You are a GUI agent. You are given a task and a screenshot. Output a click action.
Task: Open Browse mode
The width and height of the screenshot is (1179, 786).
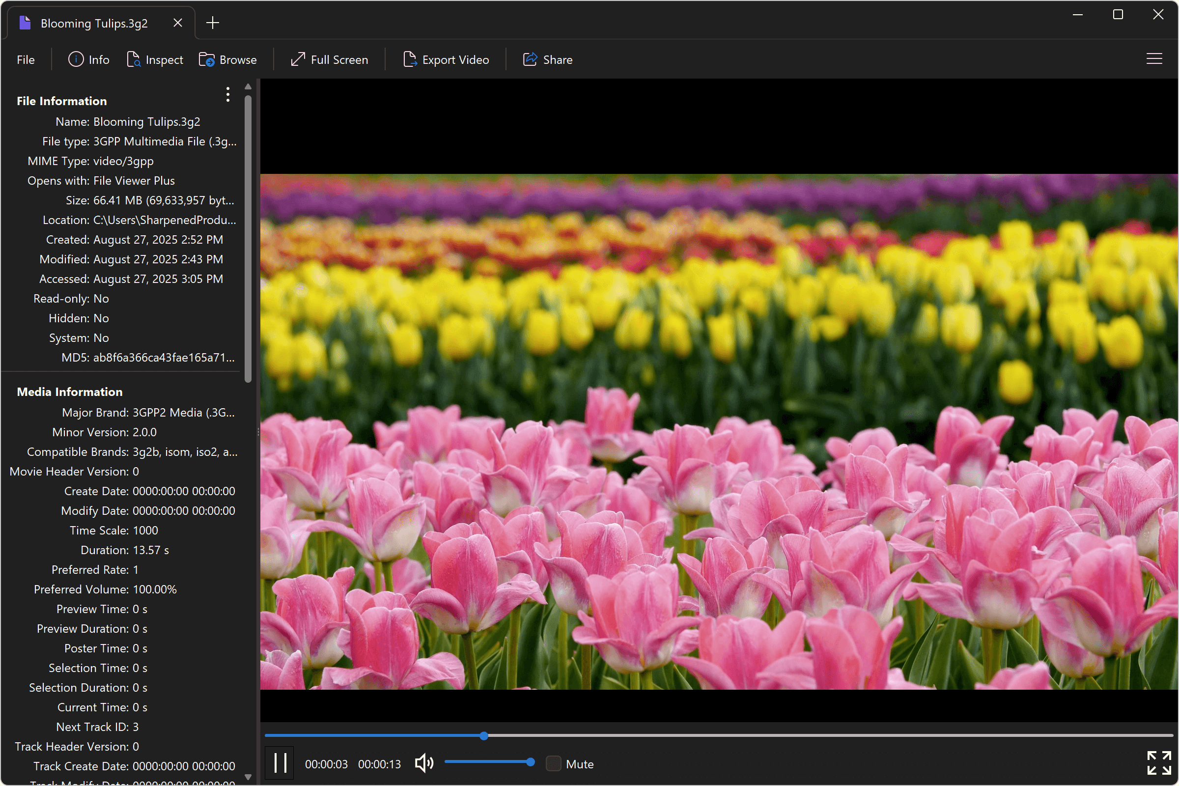coord(228,59)
